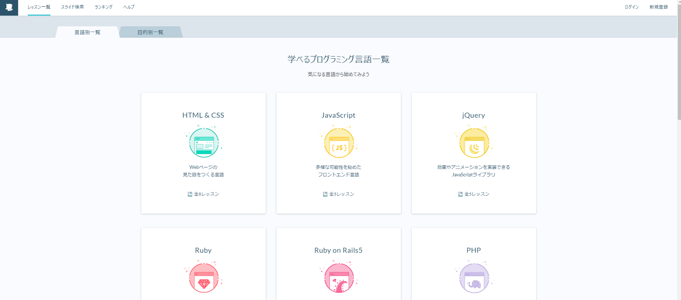Click the jQuery crescent icon
This screenshot has width=681, height=300.
[x=474, y=142]
